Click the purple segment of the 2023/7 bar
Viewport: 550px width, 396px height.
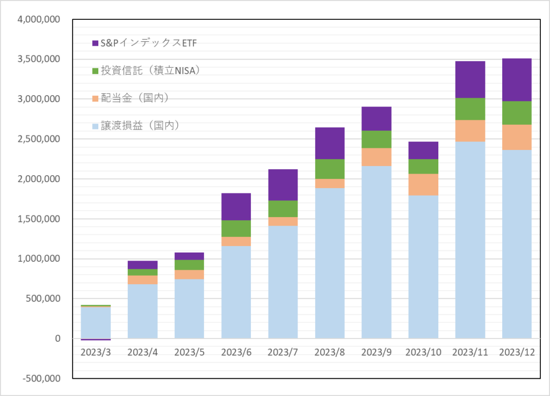[x=283, y=185]
